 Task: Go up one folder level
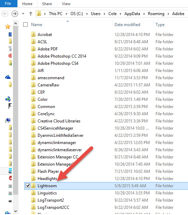[31, 14]
